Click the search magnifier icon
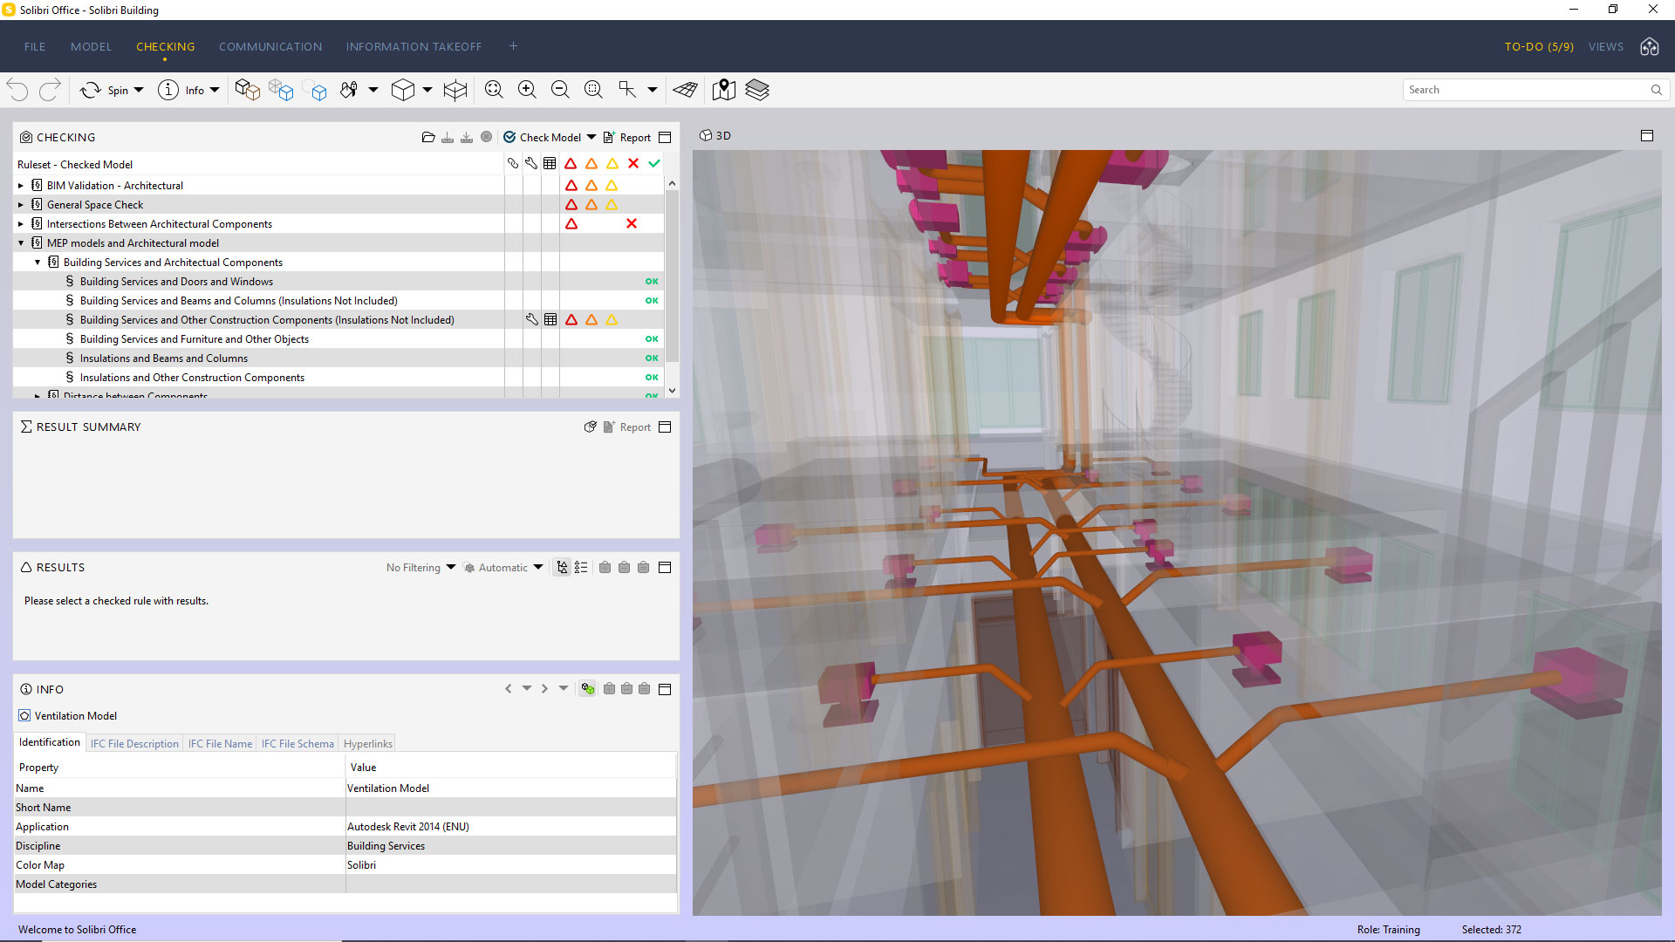This screenshot has width=1675, height=942. pyautogui.click(x=1656, y=90)
